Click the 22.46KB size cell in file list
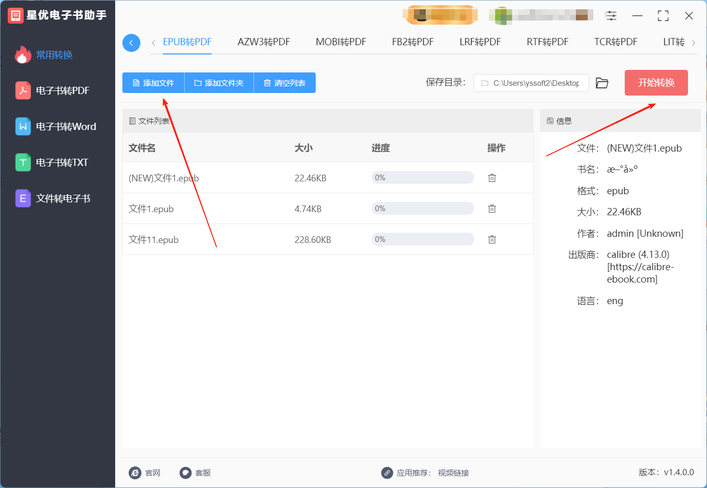The height and width of the screenshot is (488, 707). pos(311,178)
